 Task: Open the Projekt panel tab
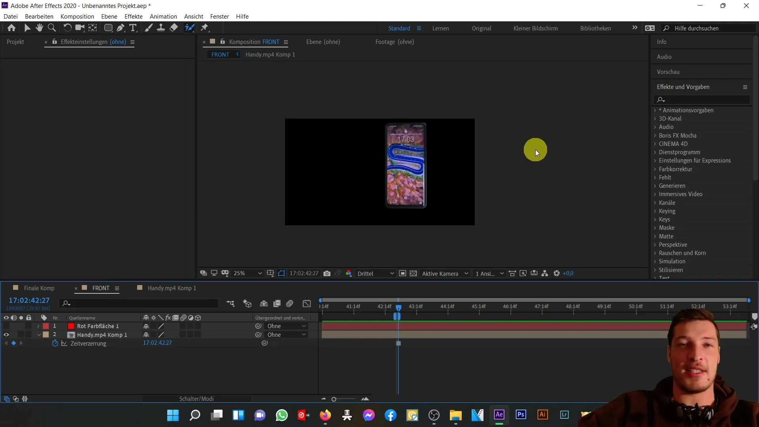(15, 42)
